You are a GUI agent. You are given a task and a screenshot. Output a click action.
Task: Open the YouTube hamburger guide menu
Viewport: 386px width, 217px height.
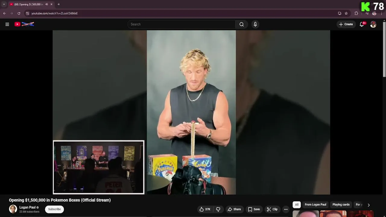click(7, 24)
